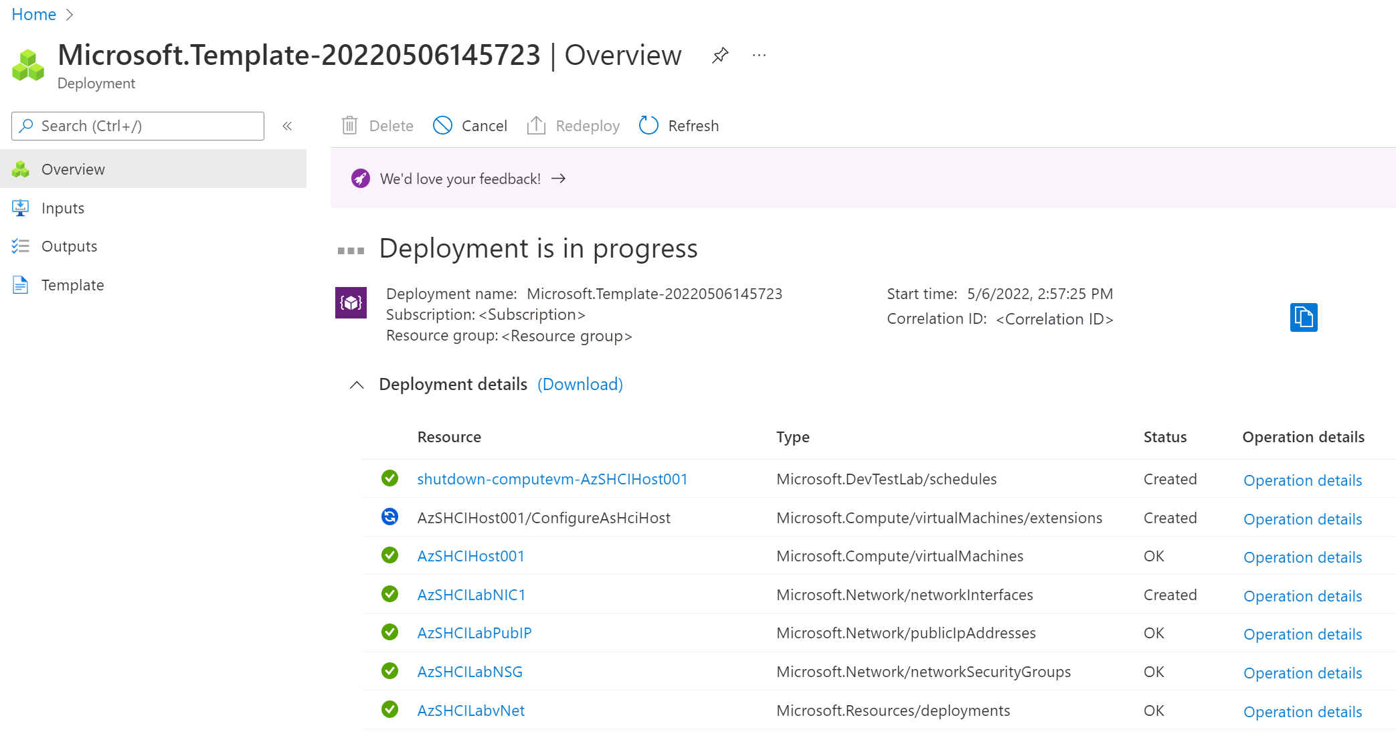Click the Search (Ctrl+/) input field
Viewport: 1396px width, 752px height.
click(138, 126)
